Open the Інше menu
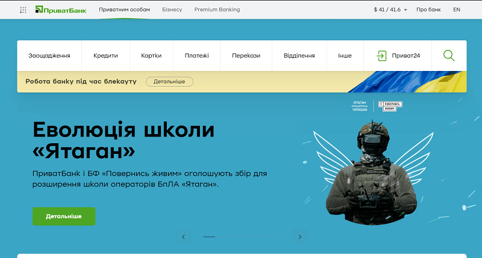 (345, 56)
